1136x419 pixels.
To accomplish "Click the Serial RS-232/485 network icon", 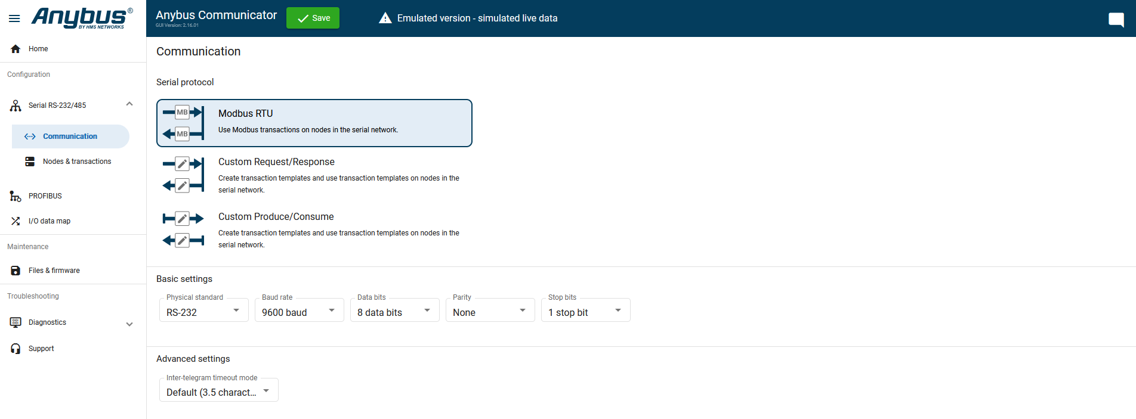I will [x=16, y=105].
